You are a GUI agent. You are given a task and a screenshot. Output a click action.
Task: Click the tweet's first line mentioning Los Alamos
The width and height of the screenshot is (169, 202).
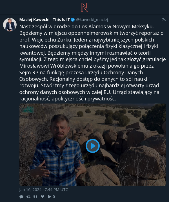(86, 27)
